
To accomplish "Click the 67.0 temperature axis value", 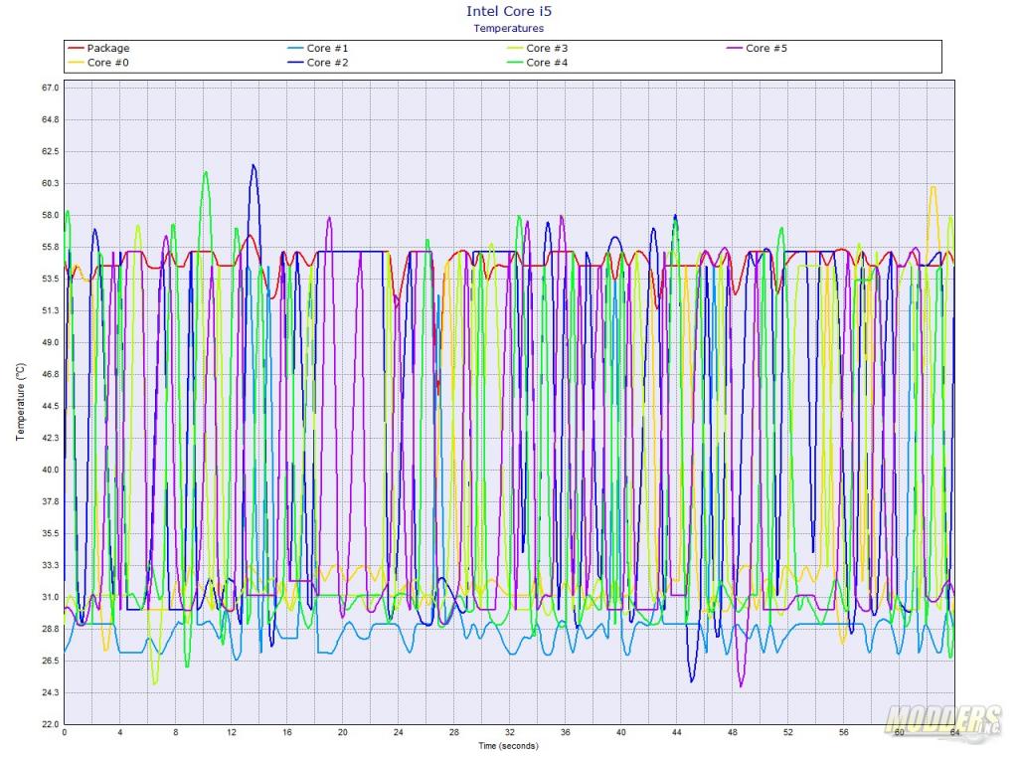I will [x=50, y=88].
